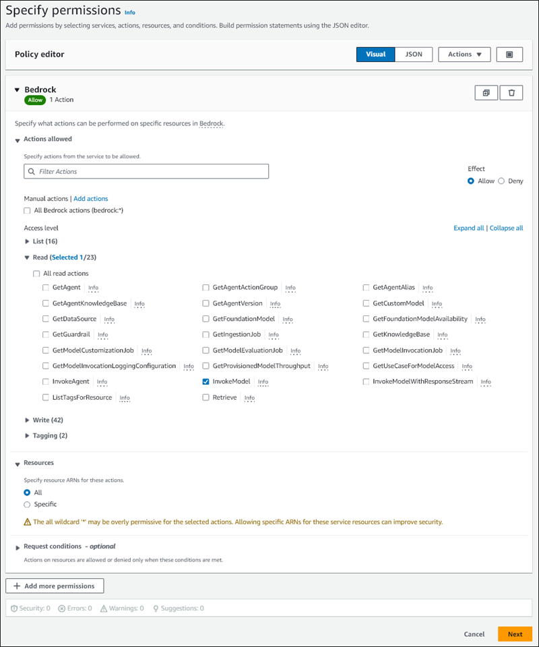Uncheck the InvokeModel action
Image resolution: width=539 pixels, height=647 pixels.
click(205, 381)
